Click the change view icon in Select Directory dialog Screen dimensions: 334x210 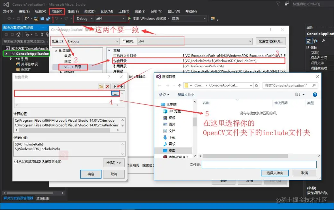click(x=298, y=95)
